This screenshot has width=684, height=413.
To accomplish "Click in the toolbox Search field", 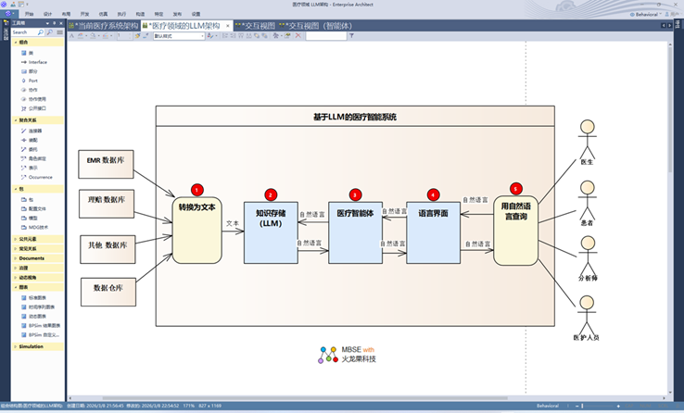I will (24, 32).
